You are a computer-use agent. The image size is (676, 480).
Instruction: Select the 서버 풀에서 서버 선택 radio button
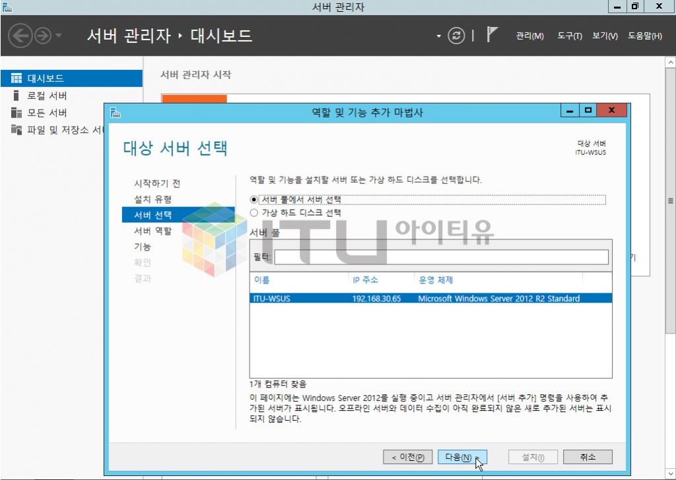click(x=254, y=199)
